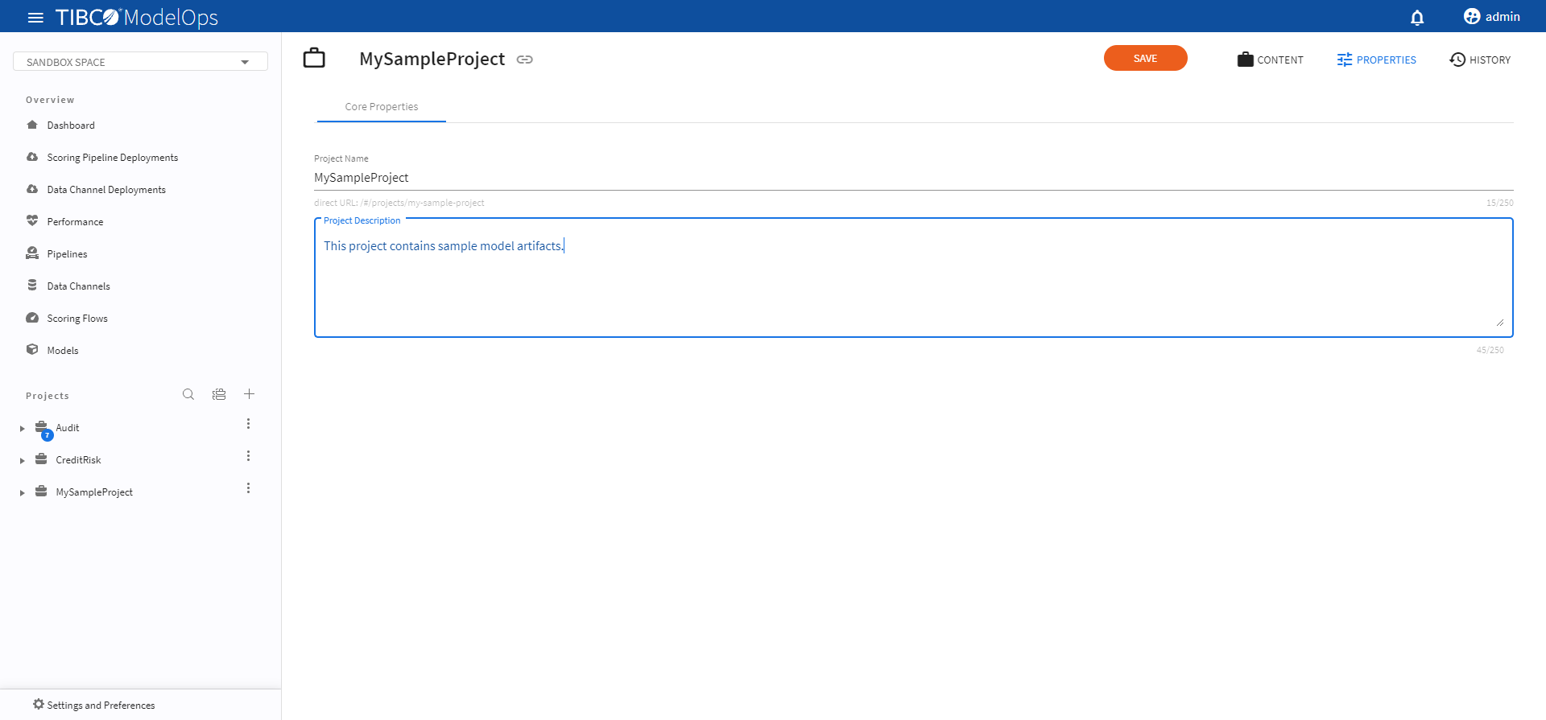Go to Dashboard
Screen dimensions: 1546x720
click(x=71, y=125)
